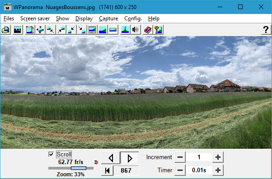This screenshot has width=272, height=179.
Task: Click the panorama image of the field
Action: coord(136,92)
